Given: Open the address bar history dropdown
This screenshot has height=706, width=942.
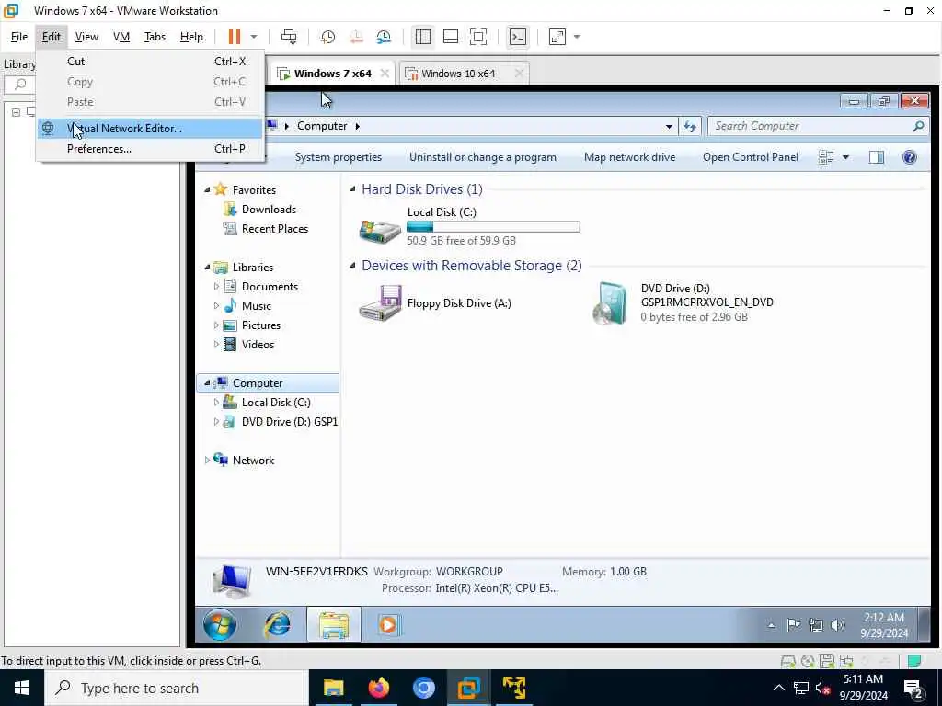Looking at the screenshot, I should click(x=669, y=126).
